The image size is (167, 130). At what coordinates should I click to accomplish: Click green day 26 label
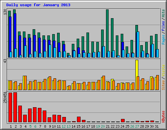(132, 126)
